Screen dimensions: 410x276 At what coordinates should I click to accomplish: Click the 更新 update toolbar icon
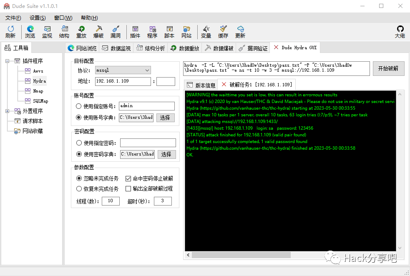[240, 32]
